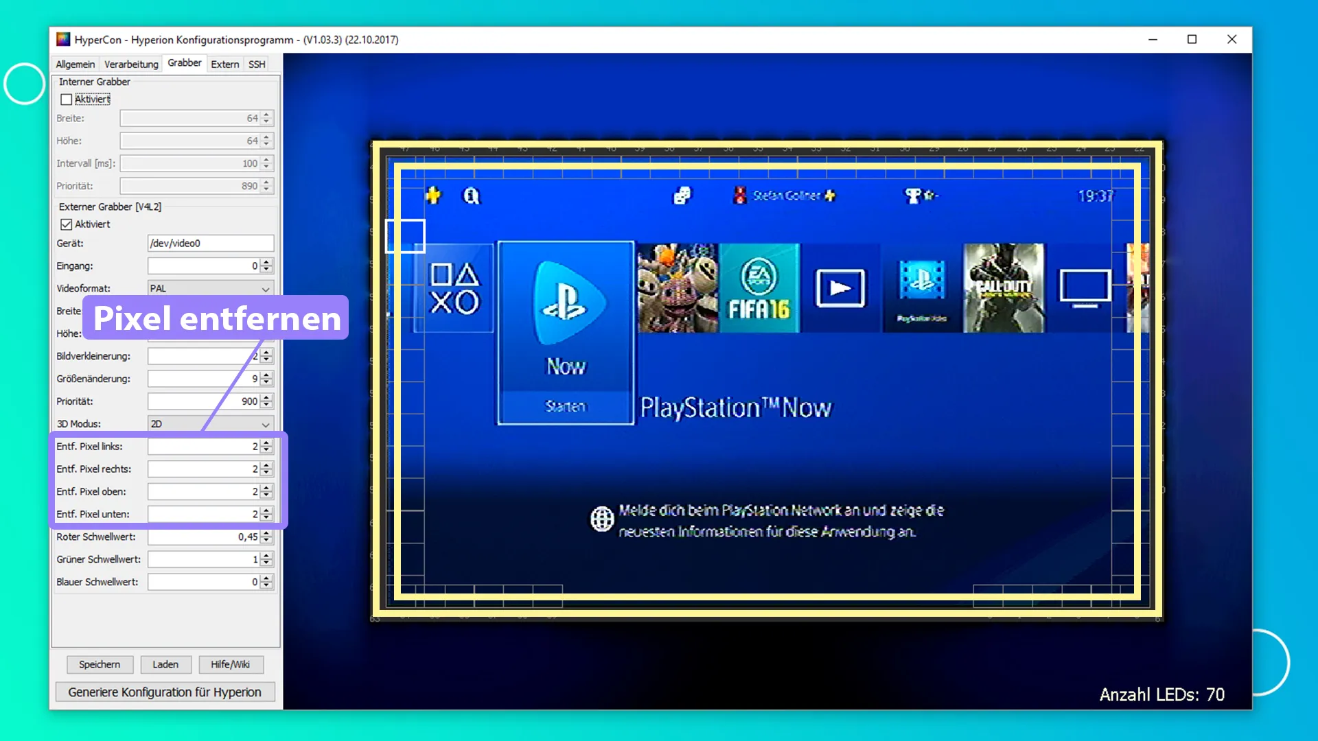Click the 'Externer Grabber [V4L2]' group label

click(110, 207)
